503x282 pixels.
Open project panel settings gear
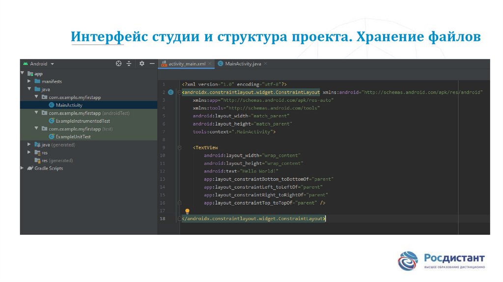click(x=142, y=64)
